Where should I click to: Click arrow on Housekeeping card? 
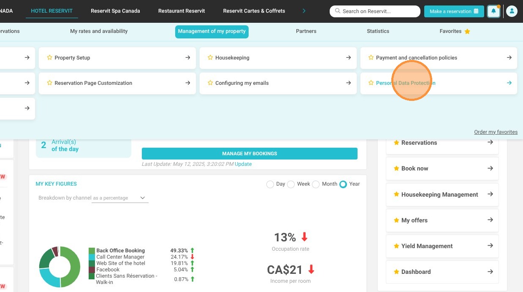(348, 57)
